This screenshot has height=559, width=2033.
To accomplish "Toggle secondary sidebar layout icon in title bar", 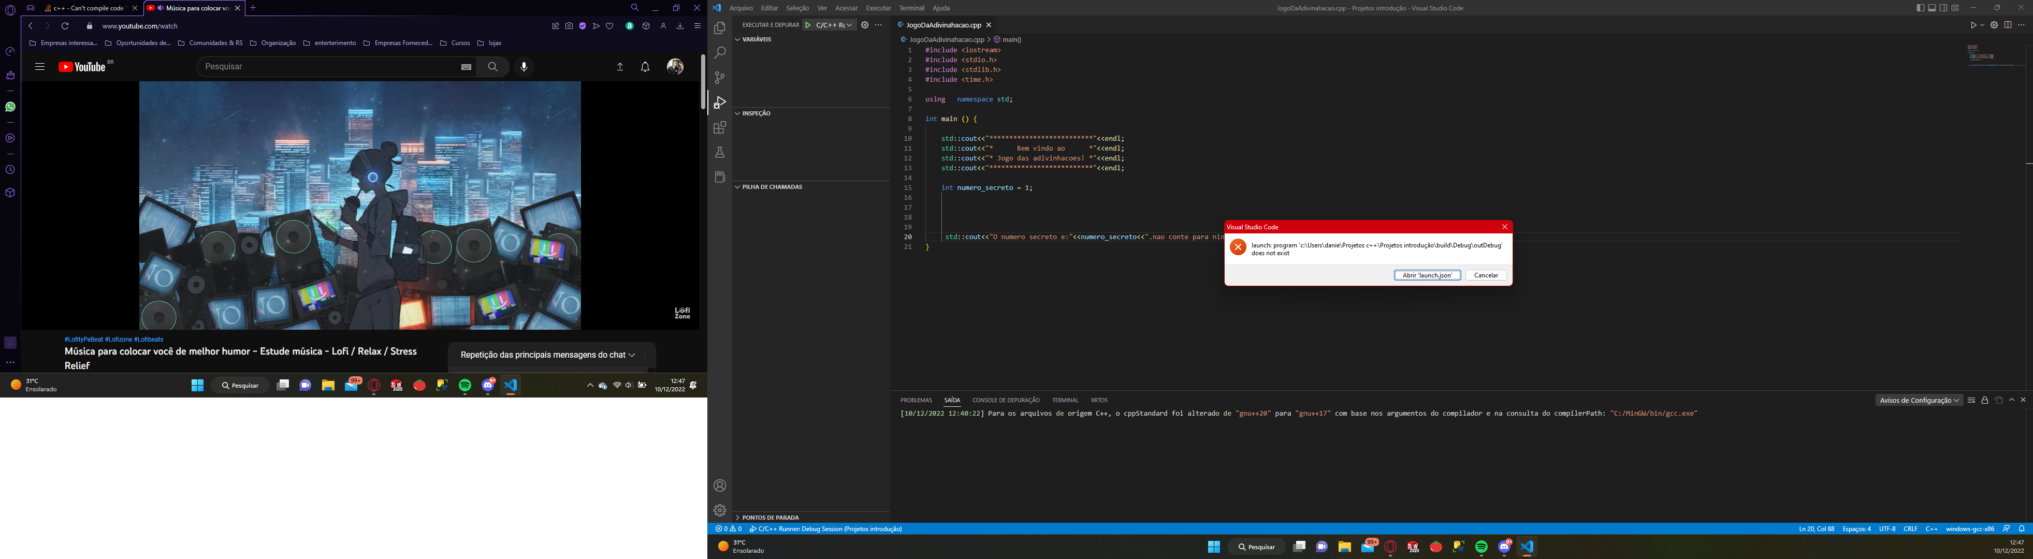I will tap(1944, 8).
